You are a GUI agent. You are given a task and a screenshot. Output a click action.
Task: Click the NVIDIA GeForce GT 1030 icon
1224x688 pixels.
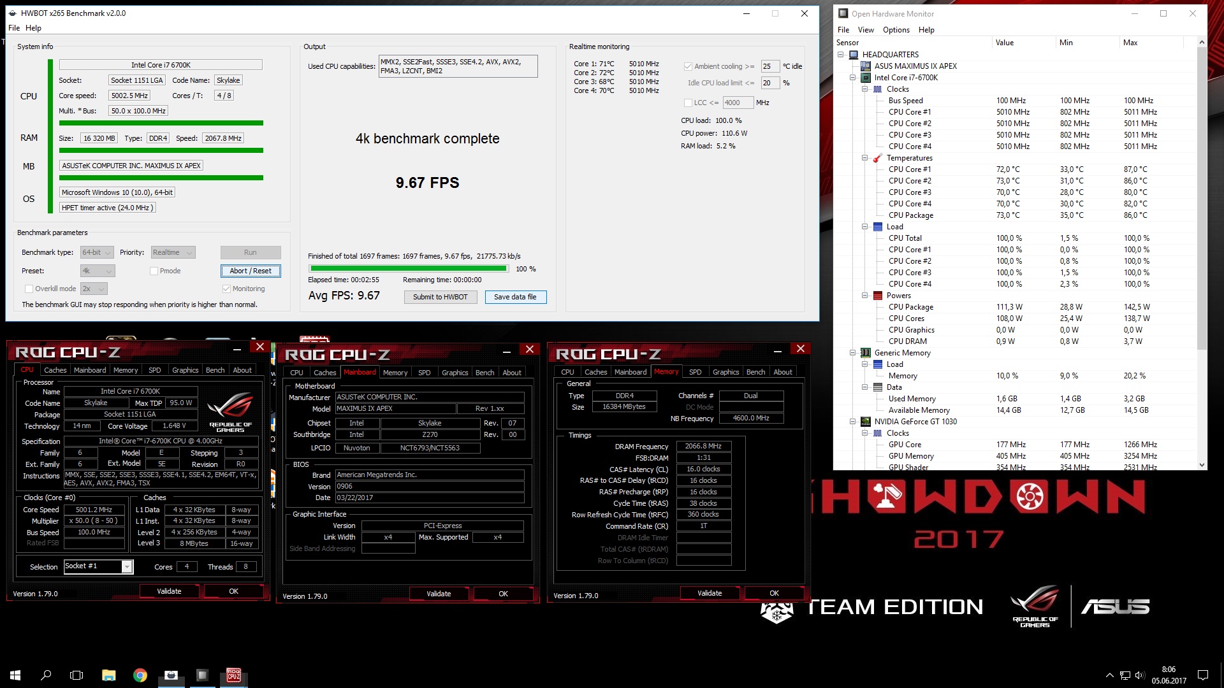tap(866, 422)
